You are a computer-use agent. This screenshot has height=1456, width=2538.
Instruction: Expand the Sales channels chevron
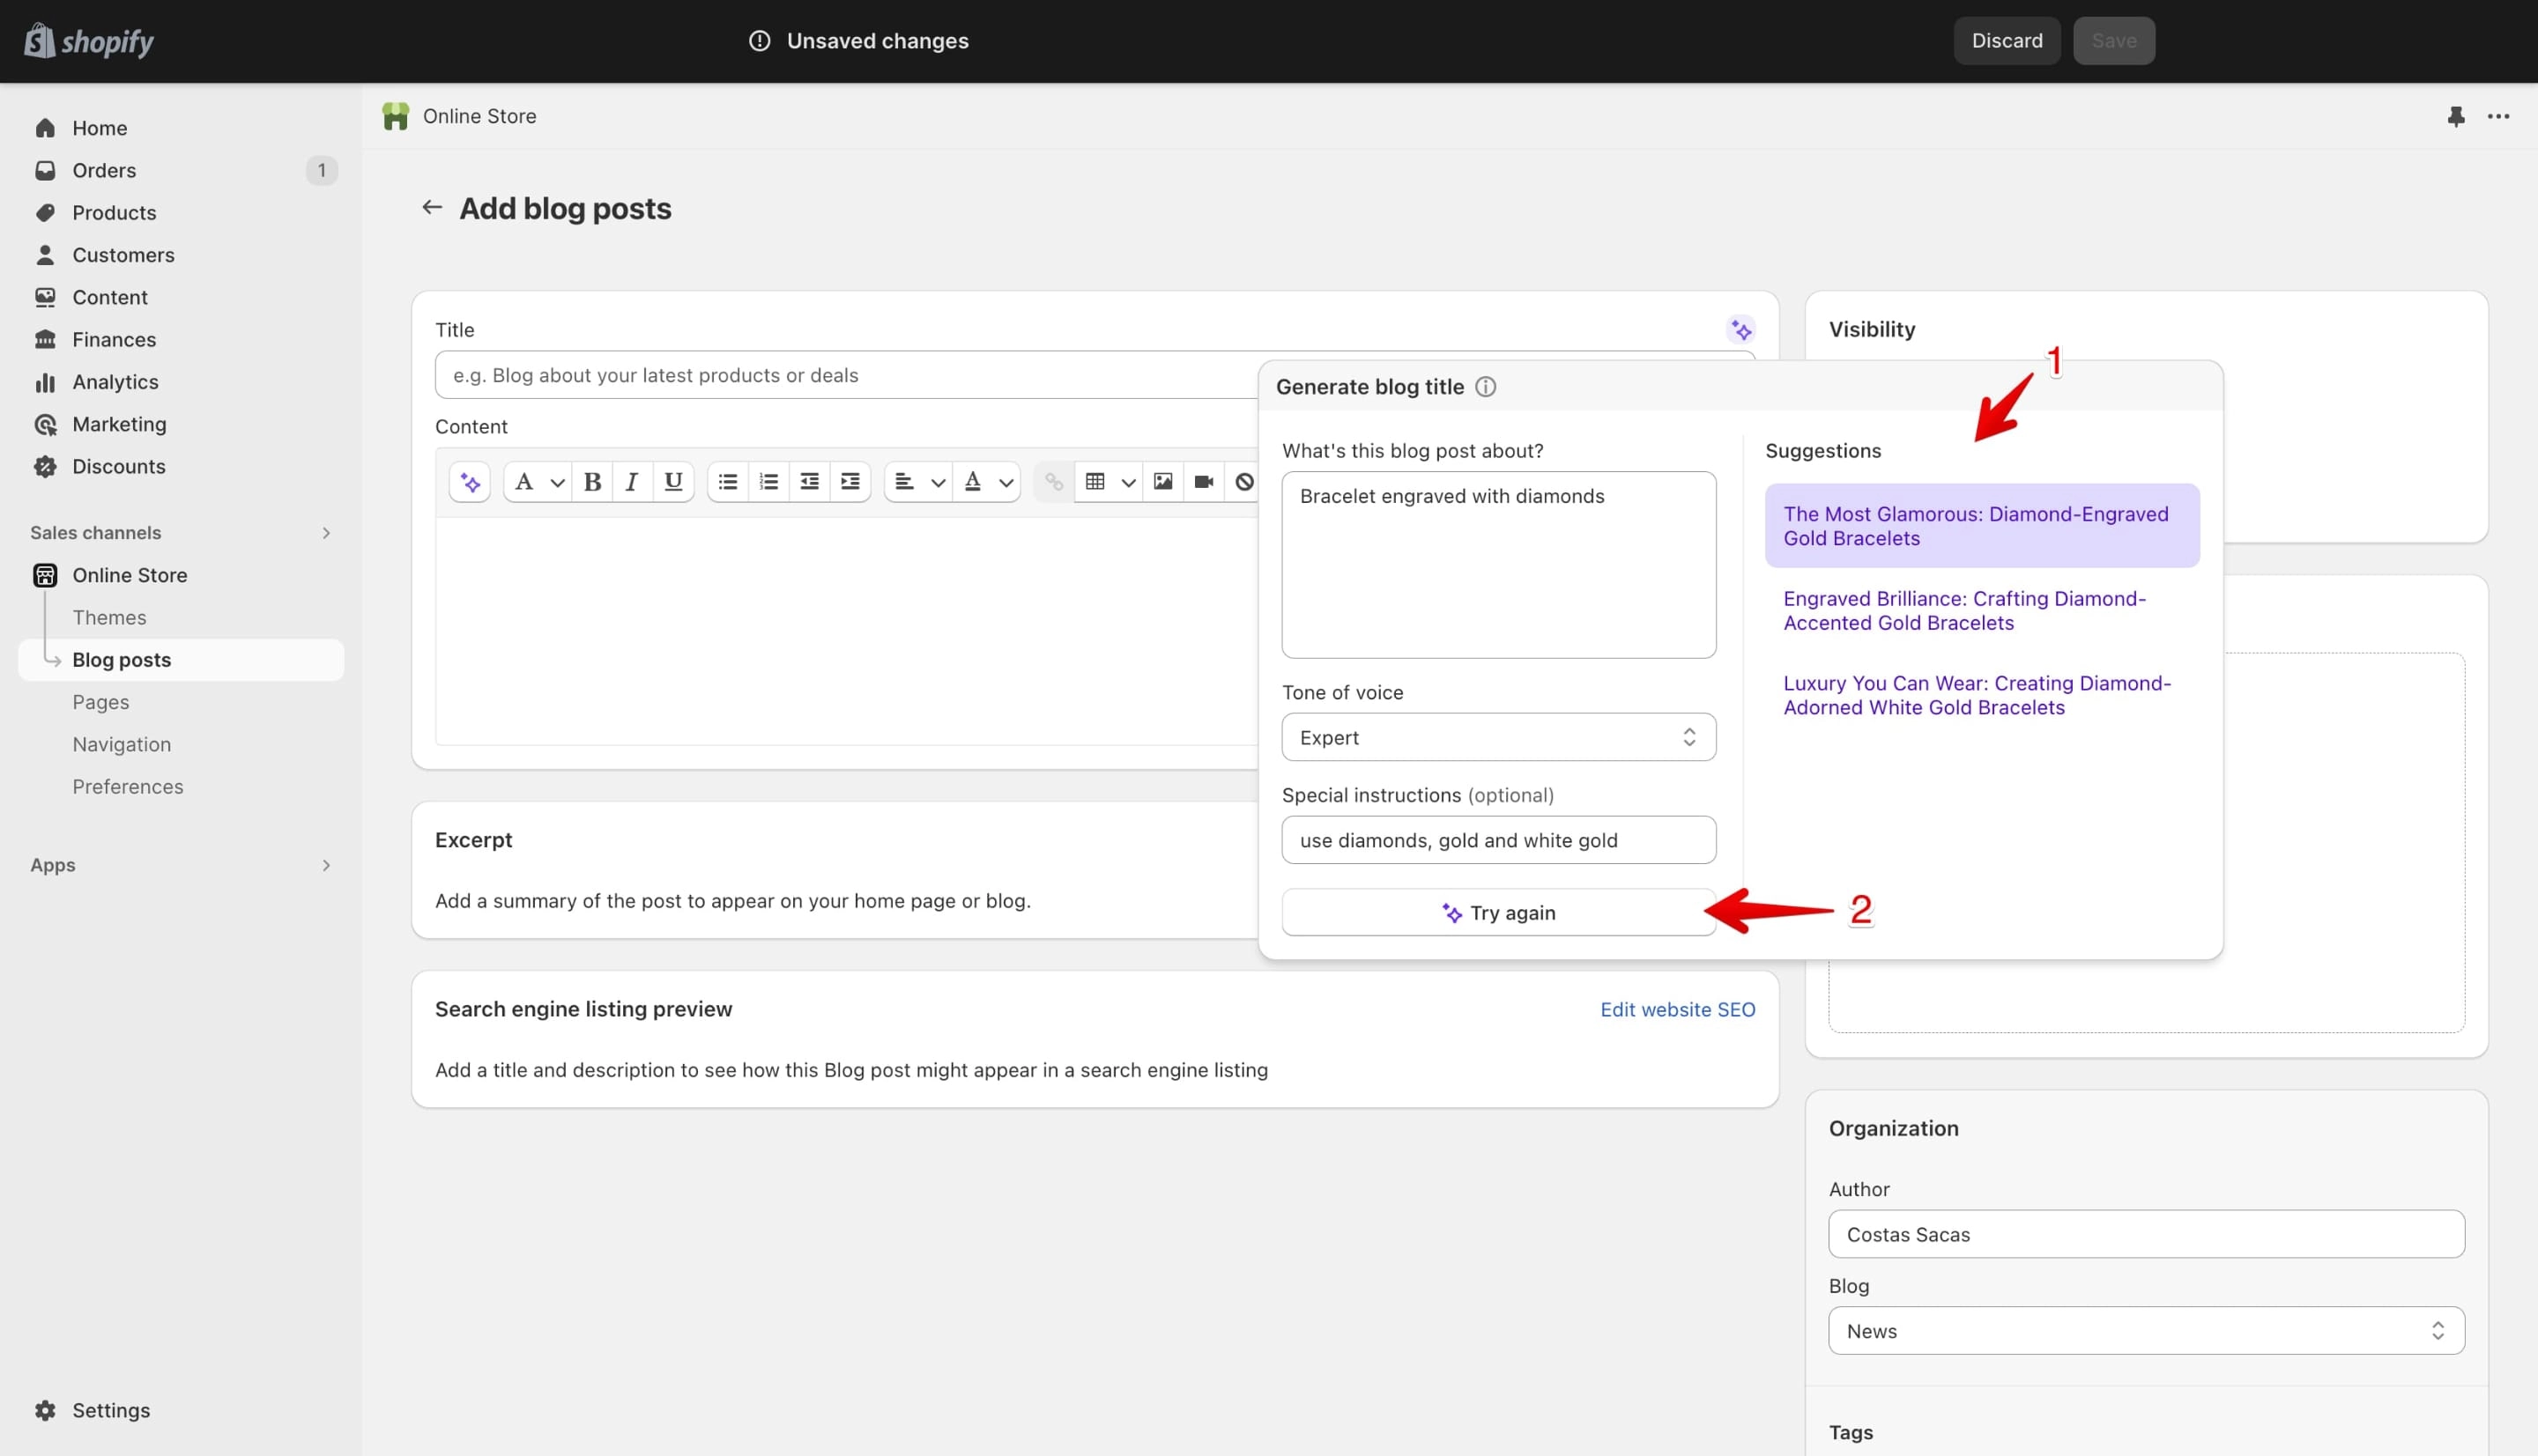(326, 533)
